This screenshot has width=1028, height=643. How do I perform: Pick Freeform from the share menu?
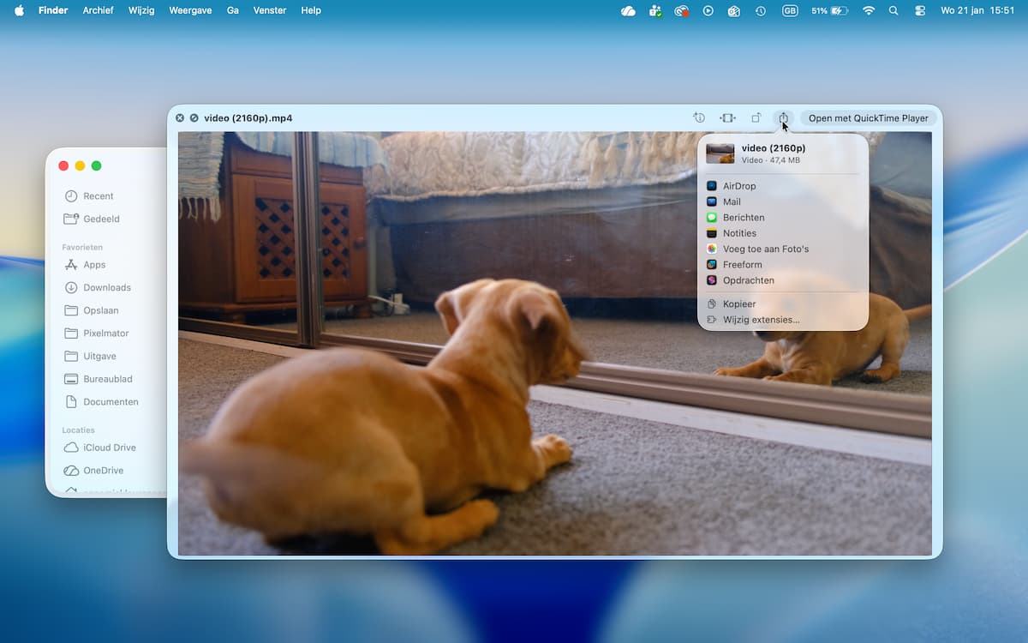point(742,265)
